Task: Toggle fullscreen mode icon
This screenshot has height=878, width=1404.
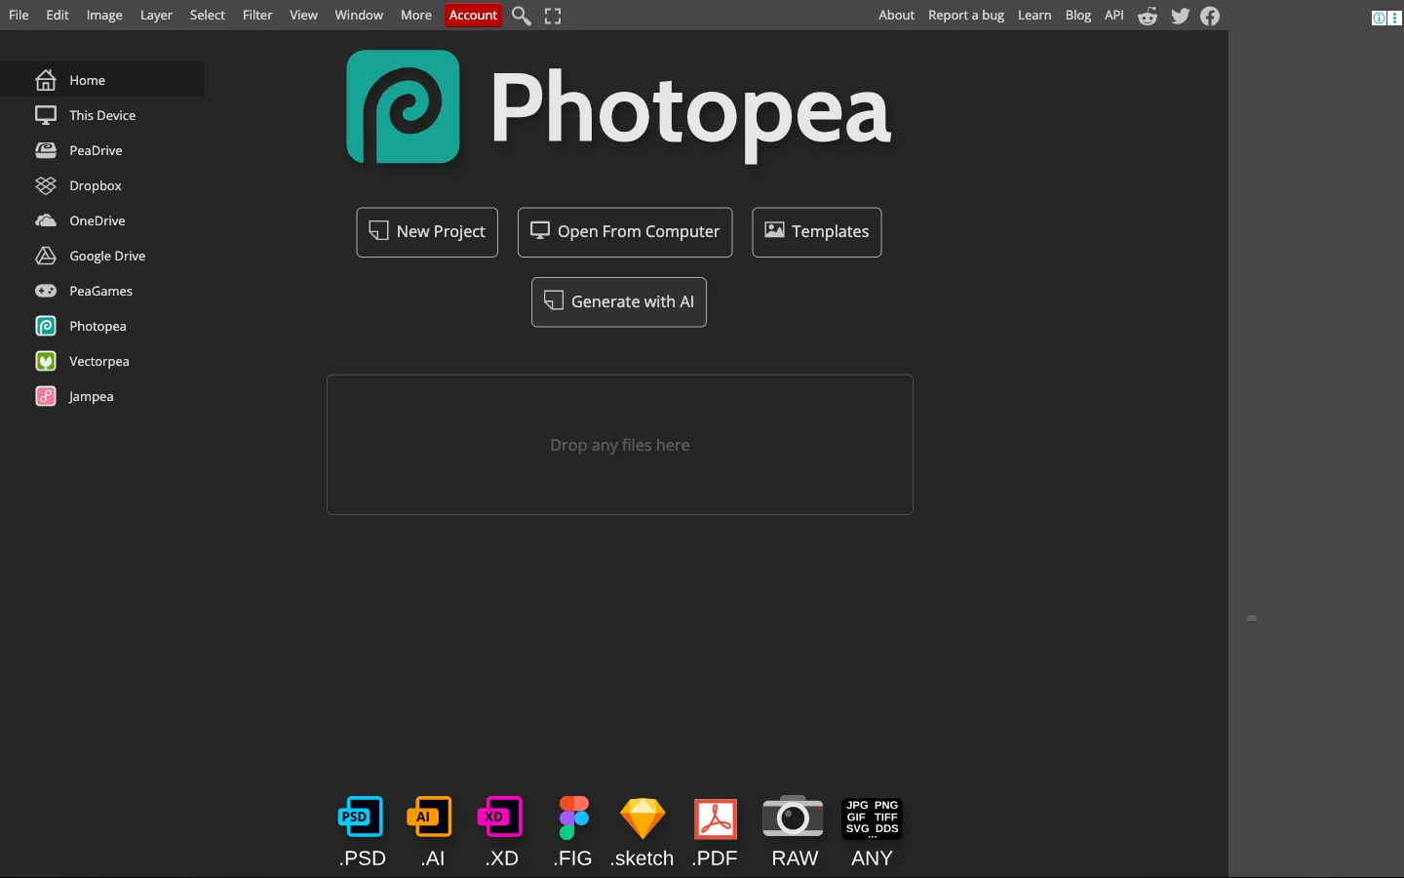Action: pos(553,16)
